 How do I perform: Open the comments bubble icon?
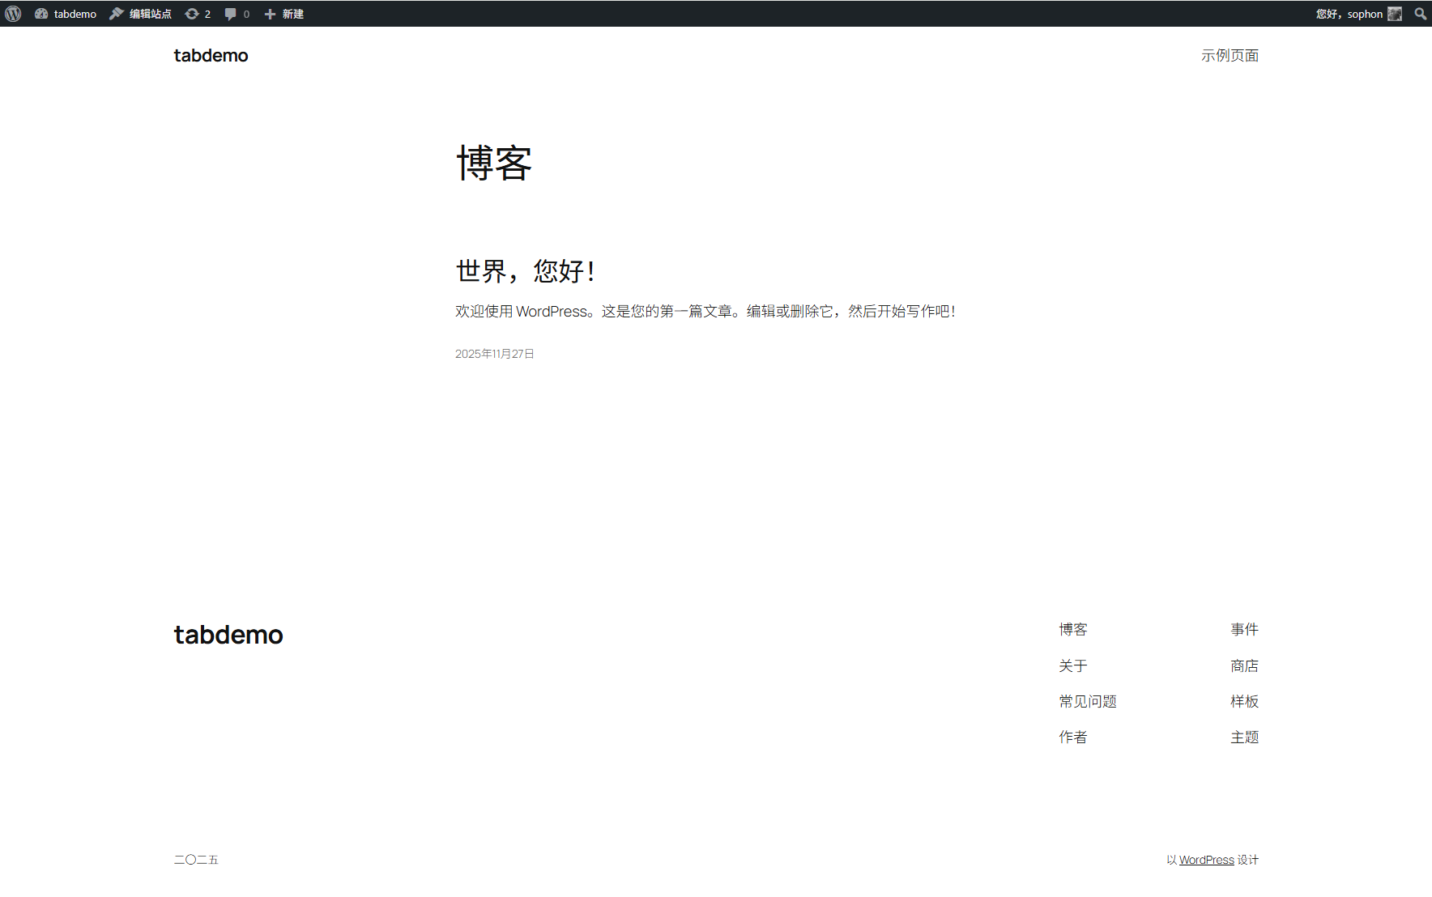click(231, 14)
